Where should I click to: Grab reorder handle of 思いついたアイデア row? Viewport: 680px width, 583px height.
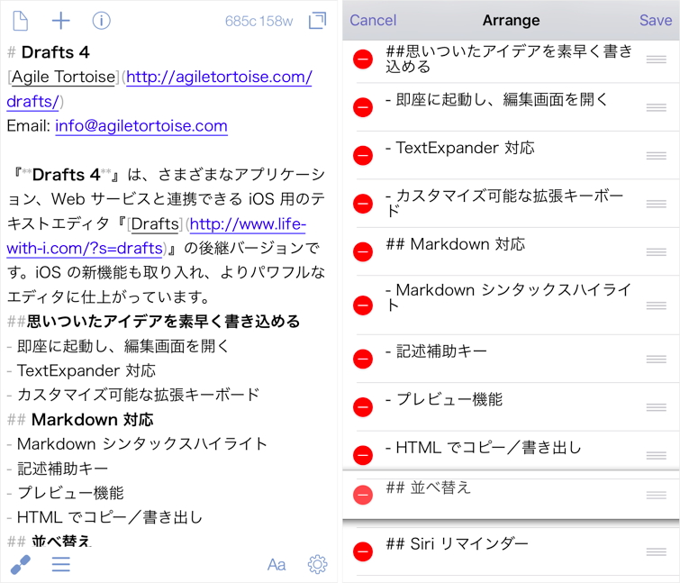(x=657, y=59)
